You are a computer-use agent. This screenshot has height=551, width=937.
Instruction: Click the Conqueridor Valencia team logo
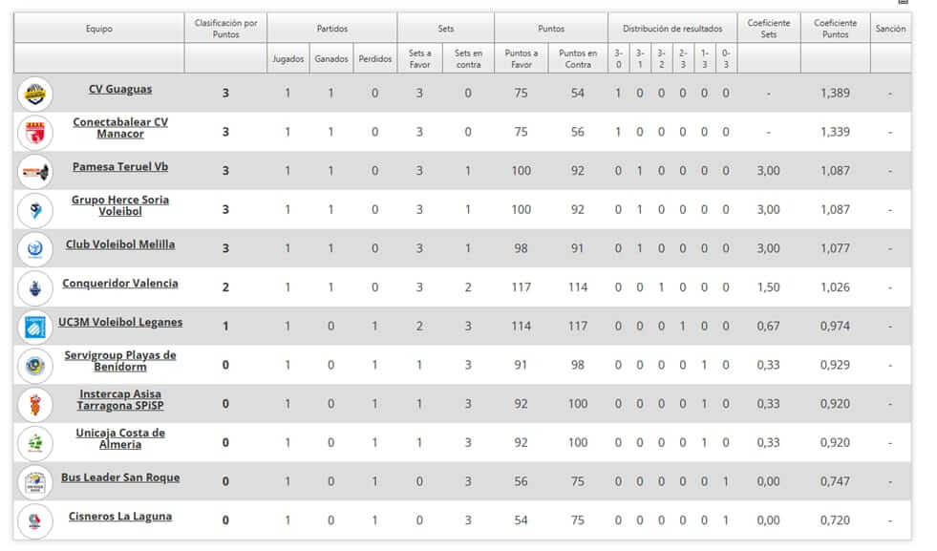click(35, 287)
